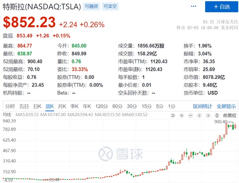Click the 今开 value 845.00
This screenshot has height=183, width=239.
pos(79,46)
